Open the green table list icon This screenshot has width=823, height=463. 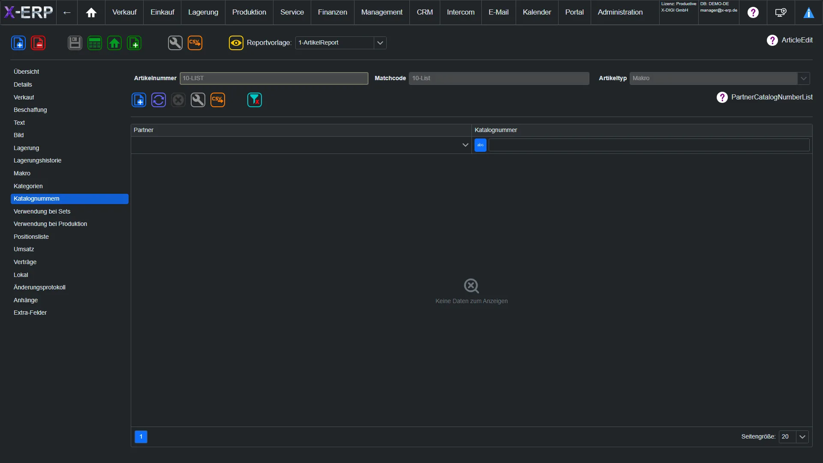95,43
